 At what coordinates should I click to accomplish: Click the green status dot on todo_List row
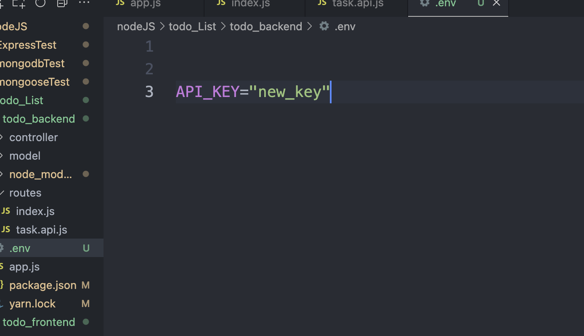86,100
